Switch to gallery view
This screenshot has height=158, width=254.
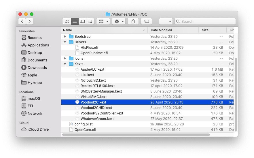90,21
